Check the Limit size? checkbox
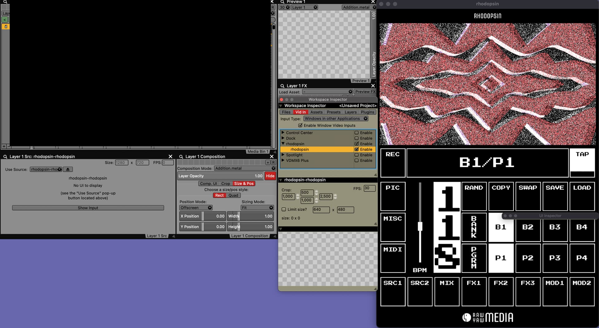Screen dimensions: 599x328 pos(284,210)
